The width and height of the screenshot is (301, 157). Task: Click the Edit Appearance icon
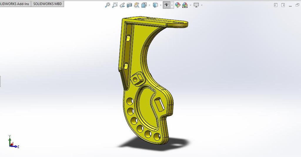coord(178,5)
